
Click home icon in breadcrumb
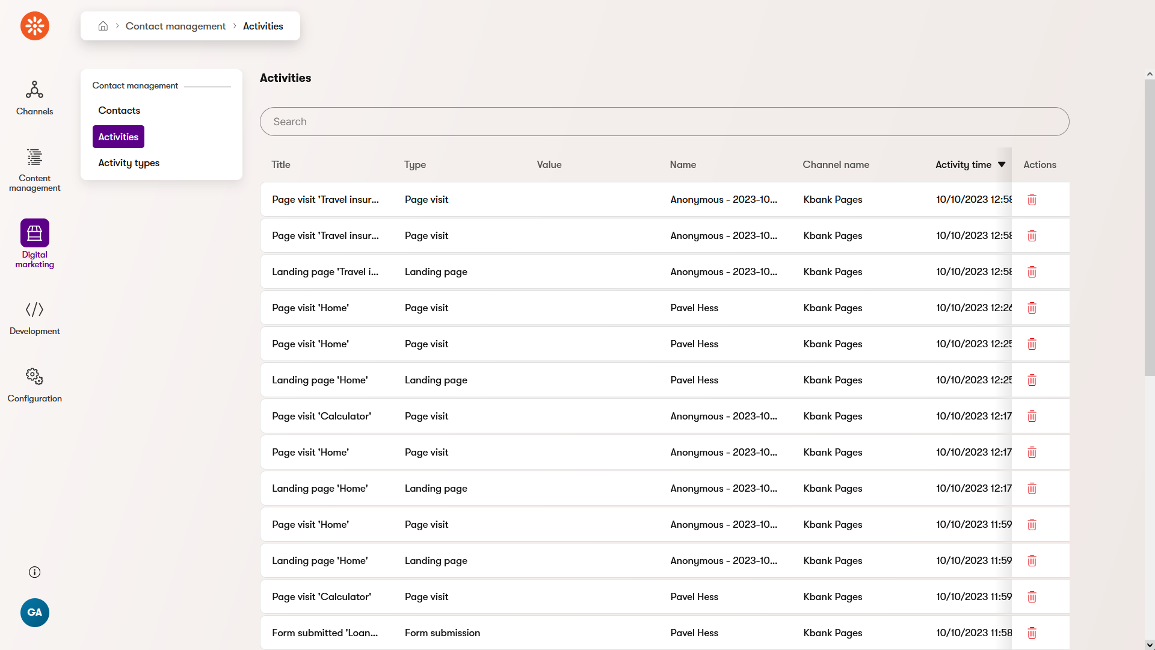[x=103, y=26]
